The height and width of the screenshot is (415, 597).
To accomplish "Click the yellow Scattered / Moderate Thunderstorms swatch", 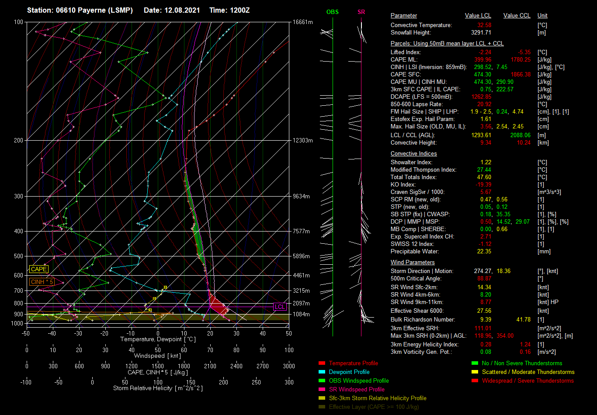I will click(x=475, y=372).
